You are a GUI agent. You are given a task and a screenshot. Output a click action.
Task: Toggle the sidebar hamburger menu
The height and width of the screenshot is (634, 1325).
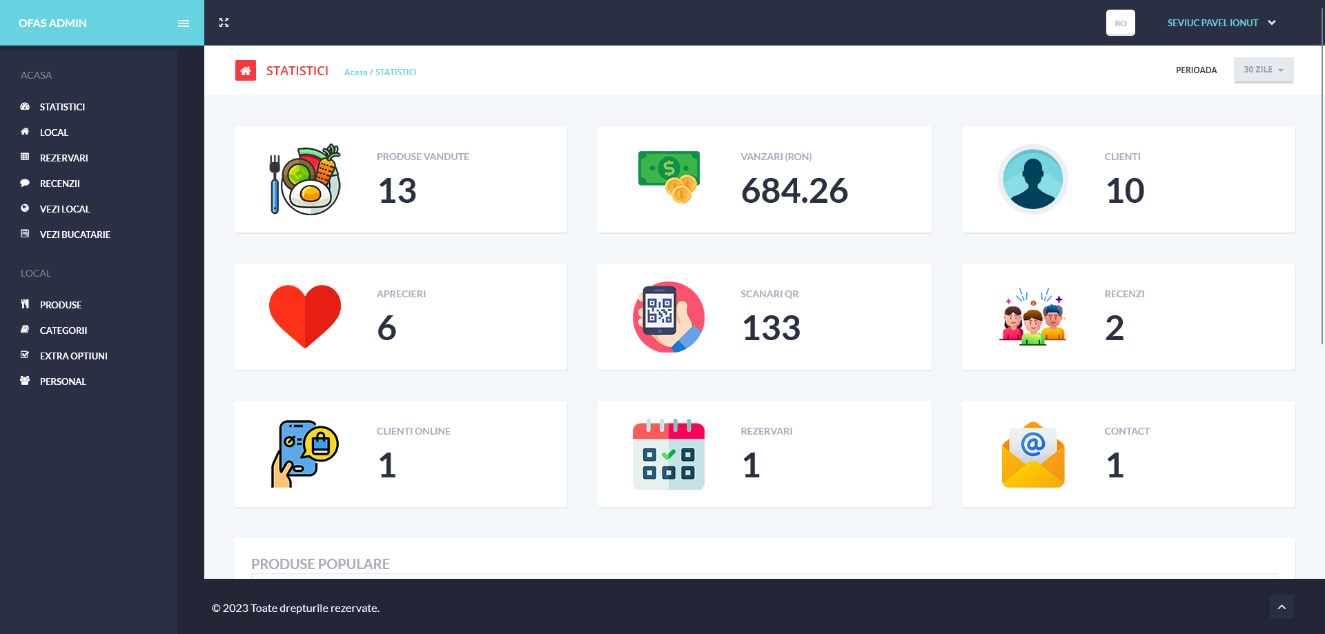(183, 23)
